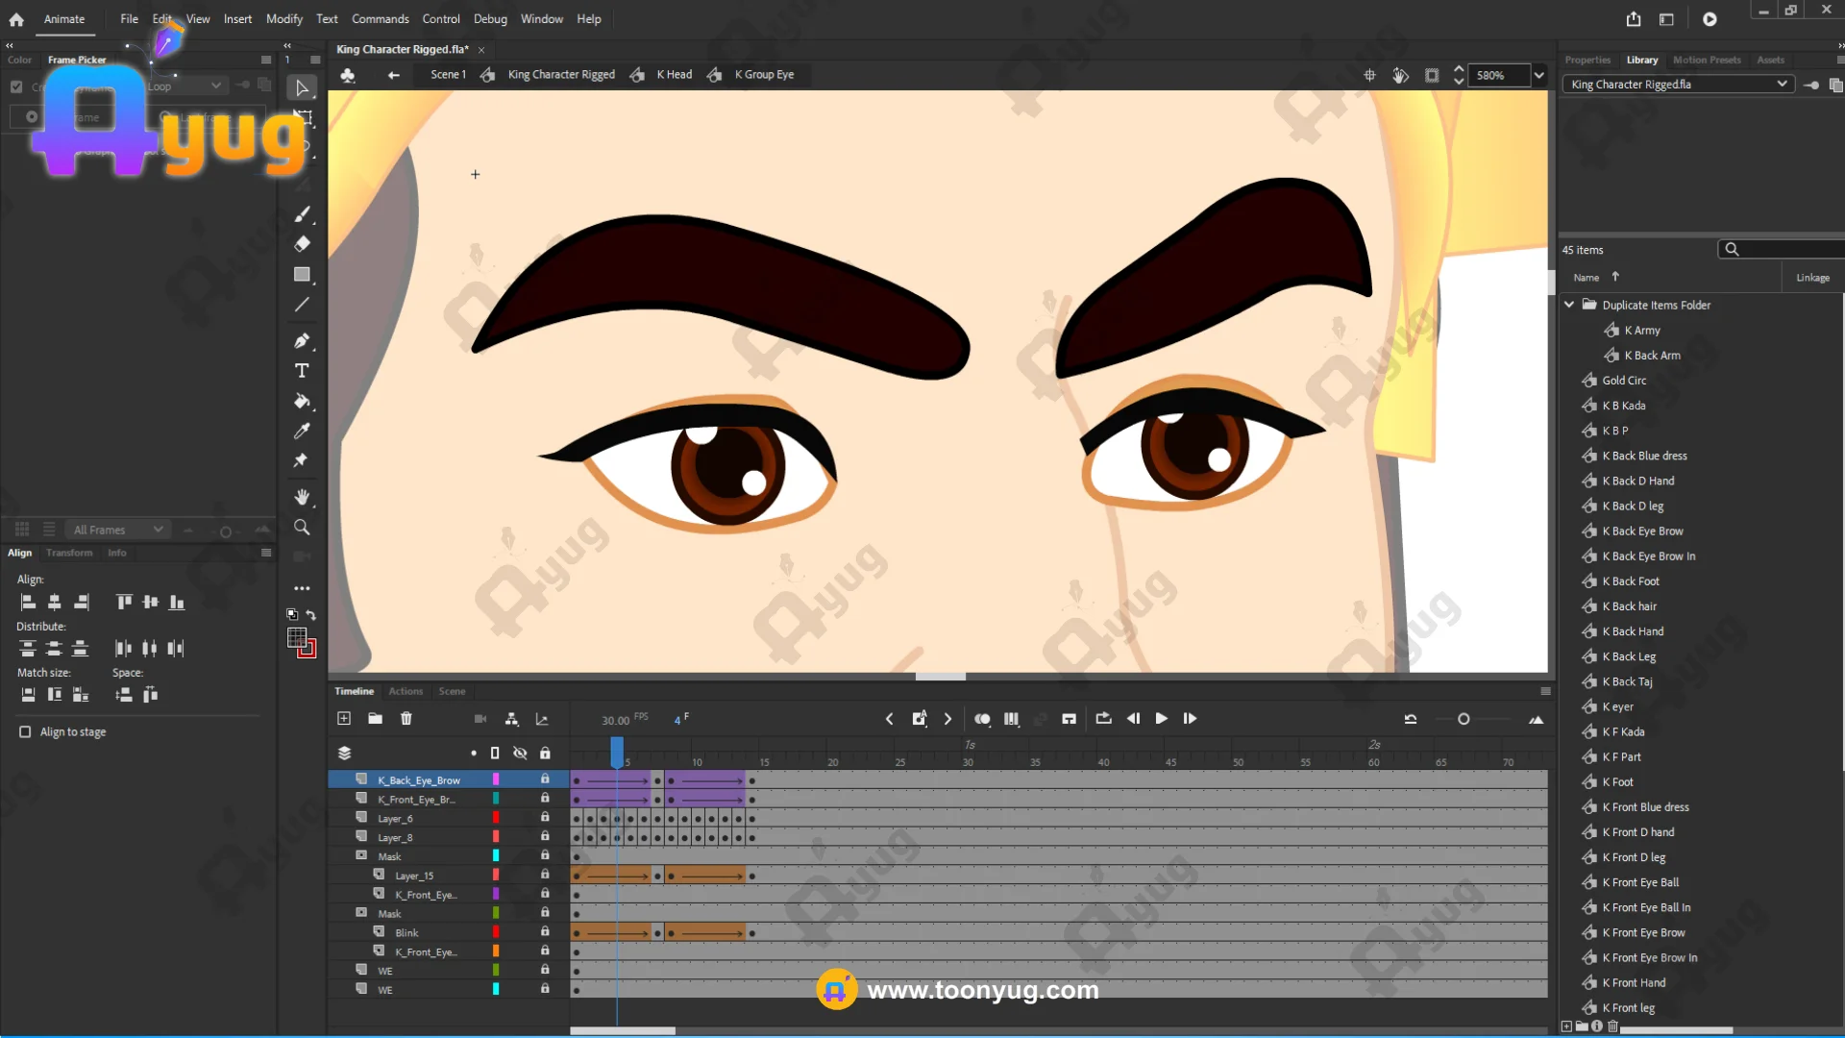
Task: Switch to the Properties tab
Action: (1587, 60)
